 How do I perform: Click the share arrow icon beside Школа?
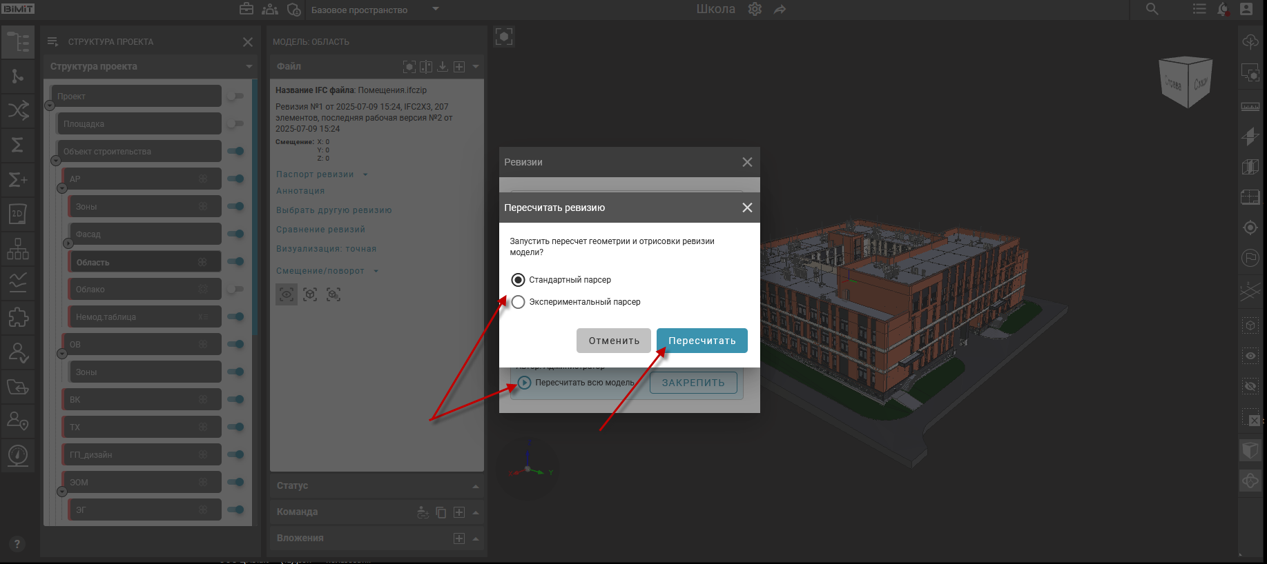coord(780,9)
